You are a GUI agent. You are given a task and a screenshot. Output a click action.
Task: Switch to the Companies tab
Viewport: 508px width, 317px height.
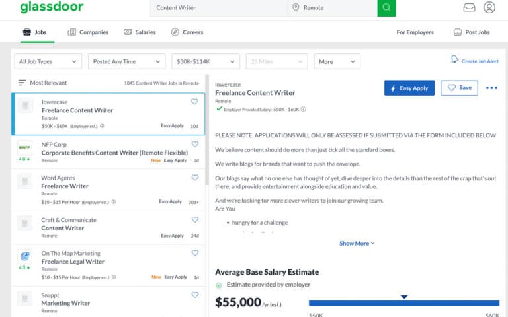click(89, 32)
